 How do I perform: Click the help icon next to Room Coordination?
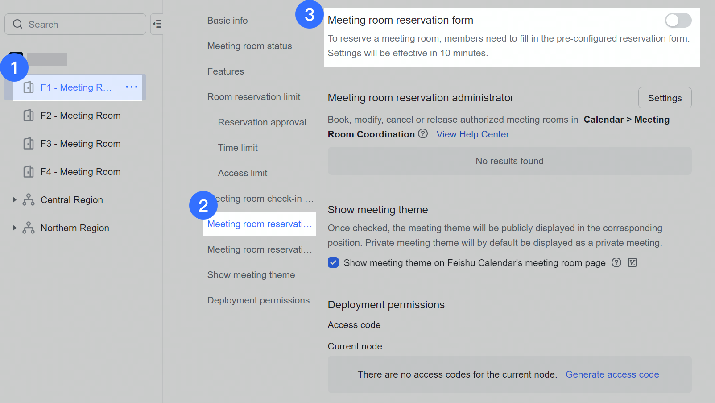[x=423, y=133]
